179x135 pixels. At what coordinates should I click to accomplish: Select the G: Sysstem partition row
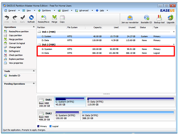[106, 49]
